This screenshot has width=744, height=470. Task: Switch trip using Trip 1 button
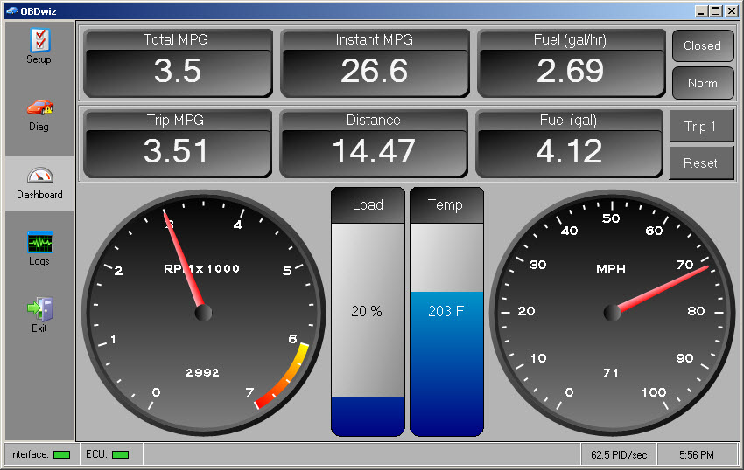[700, 127]
